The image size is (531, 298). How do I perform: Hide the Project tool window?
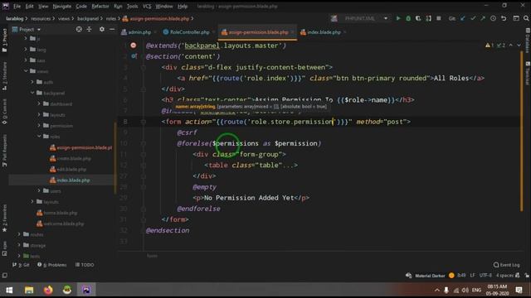pyautogui.click(x=112, y=30)
